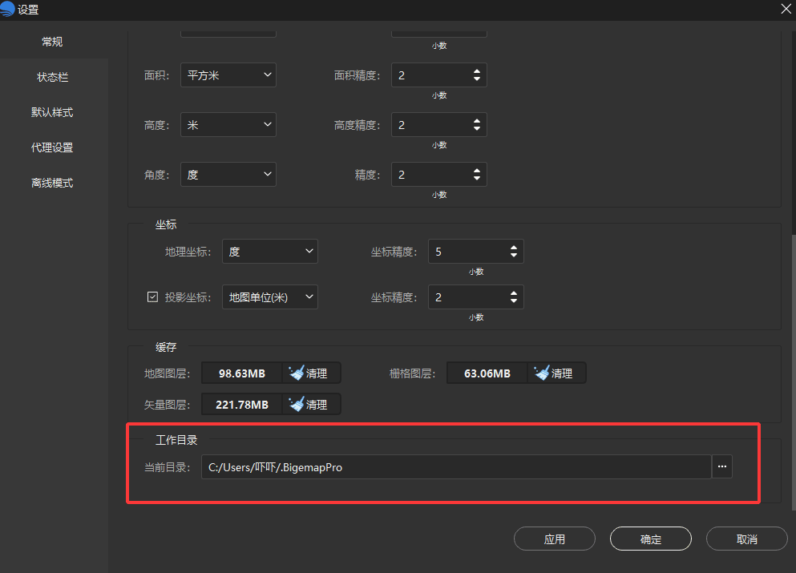Click the 当前目录 path field
The image size is (796, 573).
pos(456,467)
